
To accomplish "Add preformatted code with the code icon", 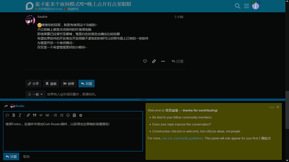I will click(x=41, y=115).
